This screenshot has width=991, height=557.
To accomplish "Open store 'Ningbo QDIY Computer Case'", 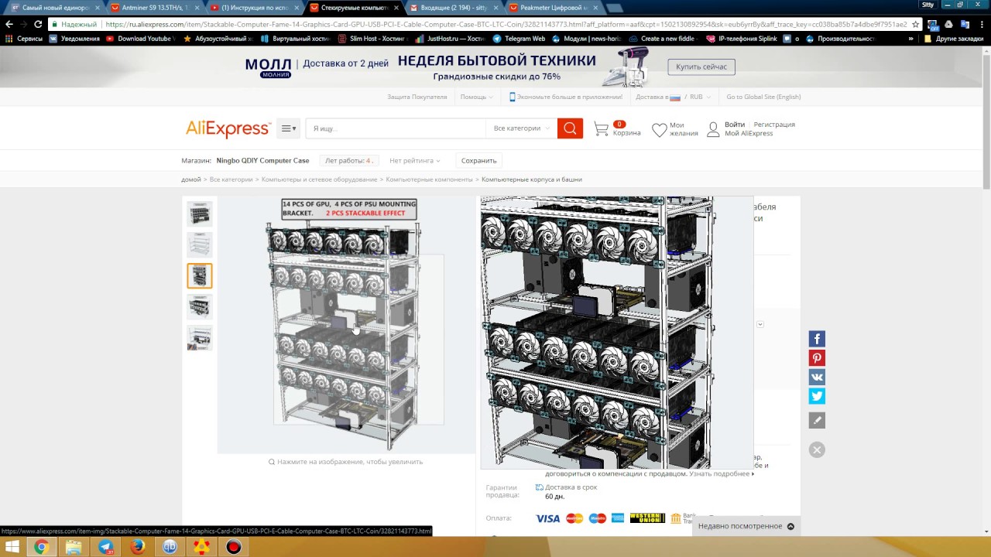I will point(262,161).
